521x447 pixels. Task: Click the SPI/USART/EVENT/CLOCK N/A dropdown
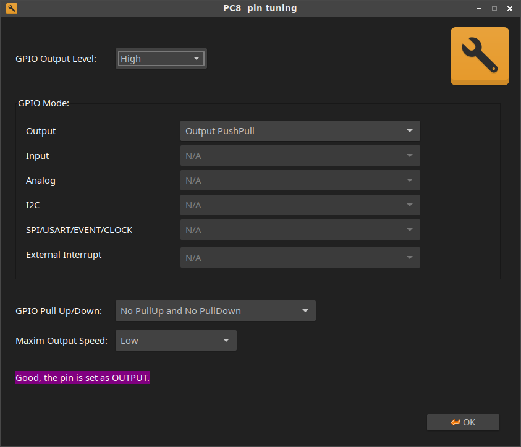click(x=300, y=230)
